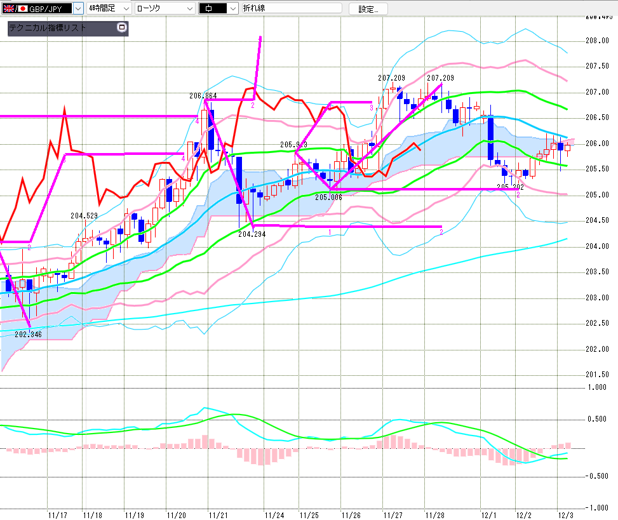The width and height of the screenshot is (618, 520).
Task: Open the GBP/JPY currency pair dropdown arrow
Action: tap(77, 8)
